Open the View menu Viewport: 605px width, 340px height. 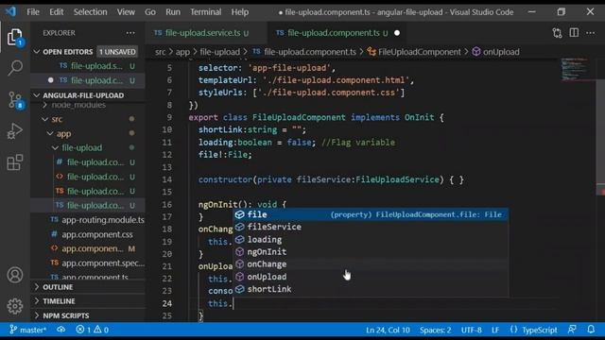(x=126, y=12)
